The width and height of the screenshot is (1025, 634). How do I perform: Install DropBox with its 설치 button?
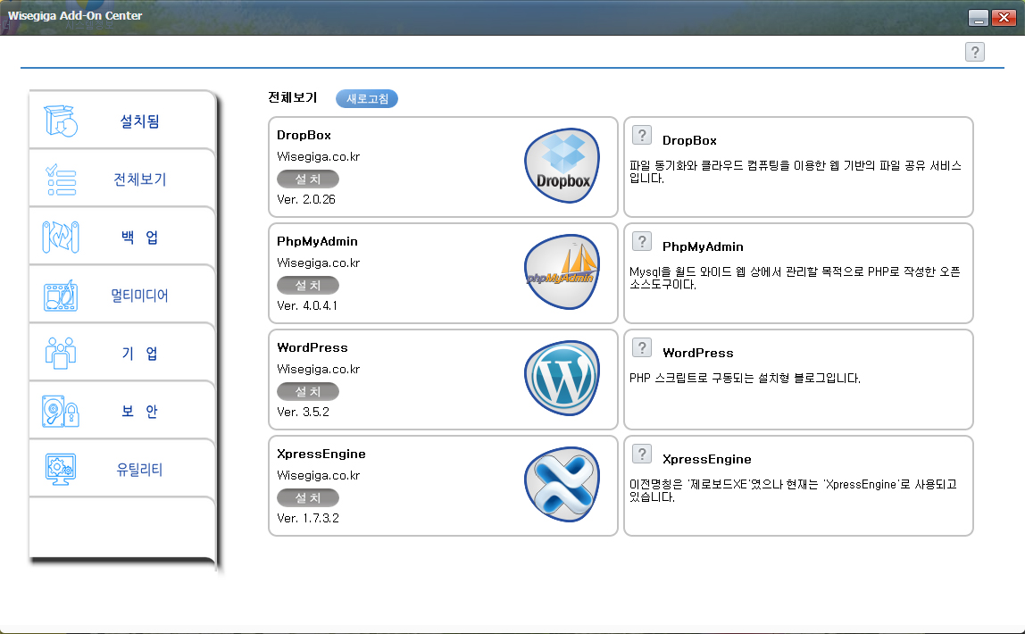tap(308, 179)
